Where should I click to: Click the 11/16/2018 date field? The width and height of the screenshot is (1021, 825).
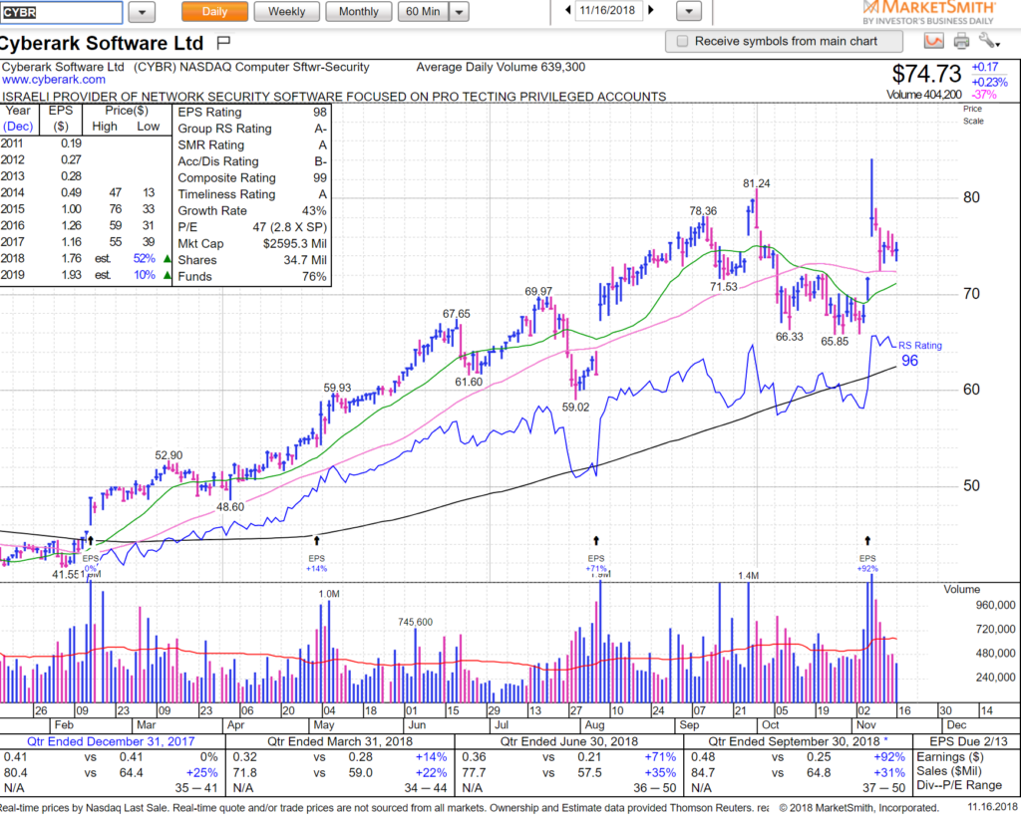click(608, 10)
